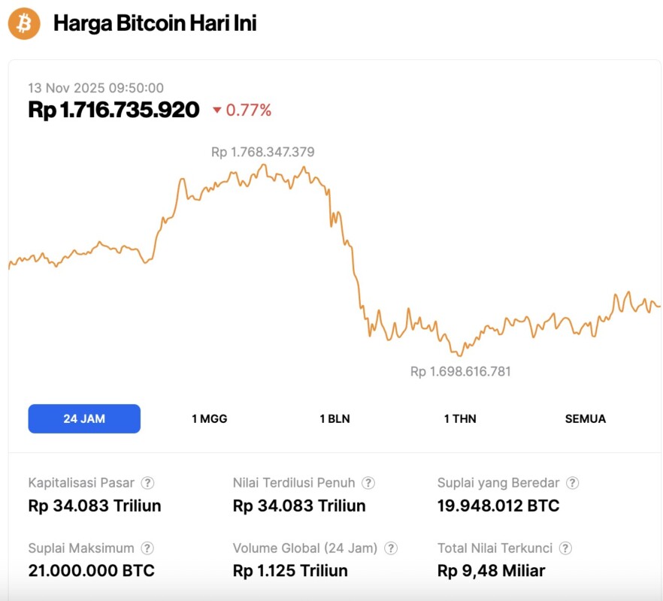Click help icon beside Volume Global (24 Jam)
This screenshot has width=663, height=601.
click(391, 548)
